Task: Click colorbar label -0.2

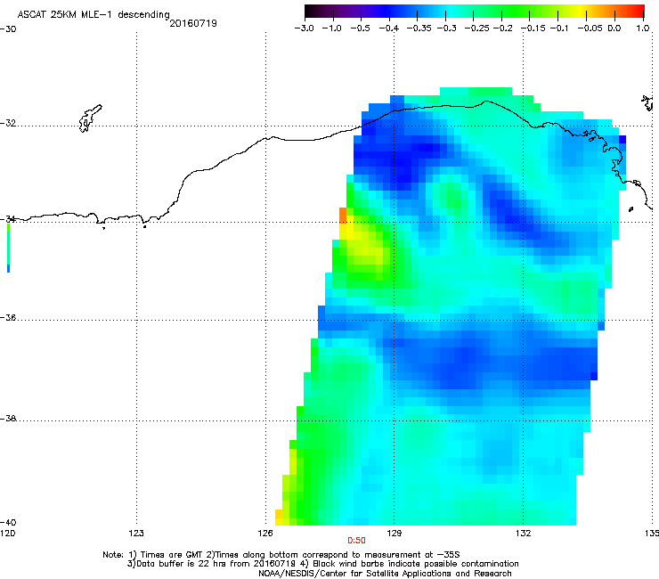Action: coord(502,29)
